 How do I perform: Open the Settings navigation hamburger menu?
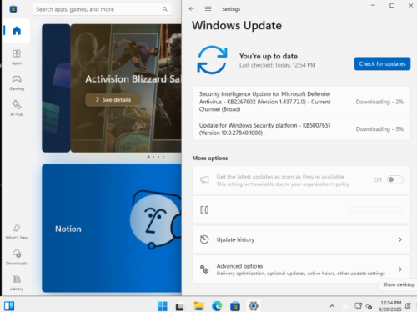pyautogui.click(x=208, y=9)
